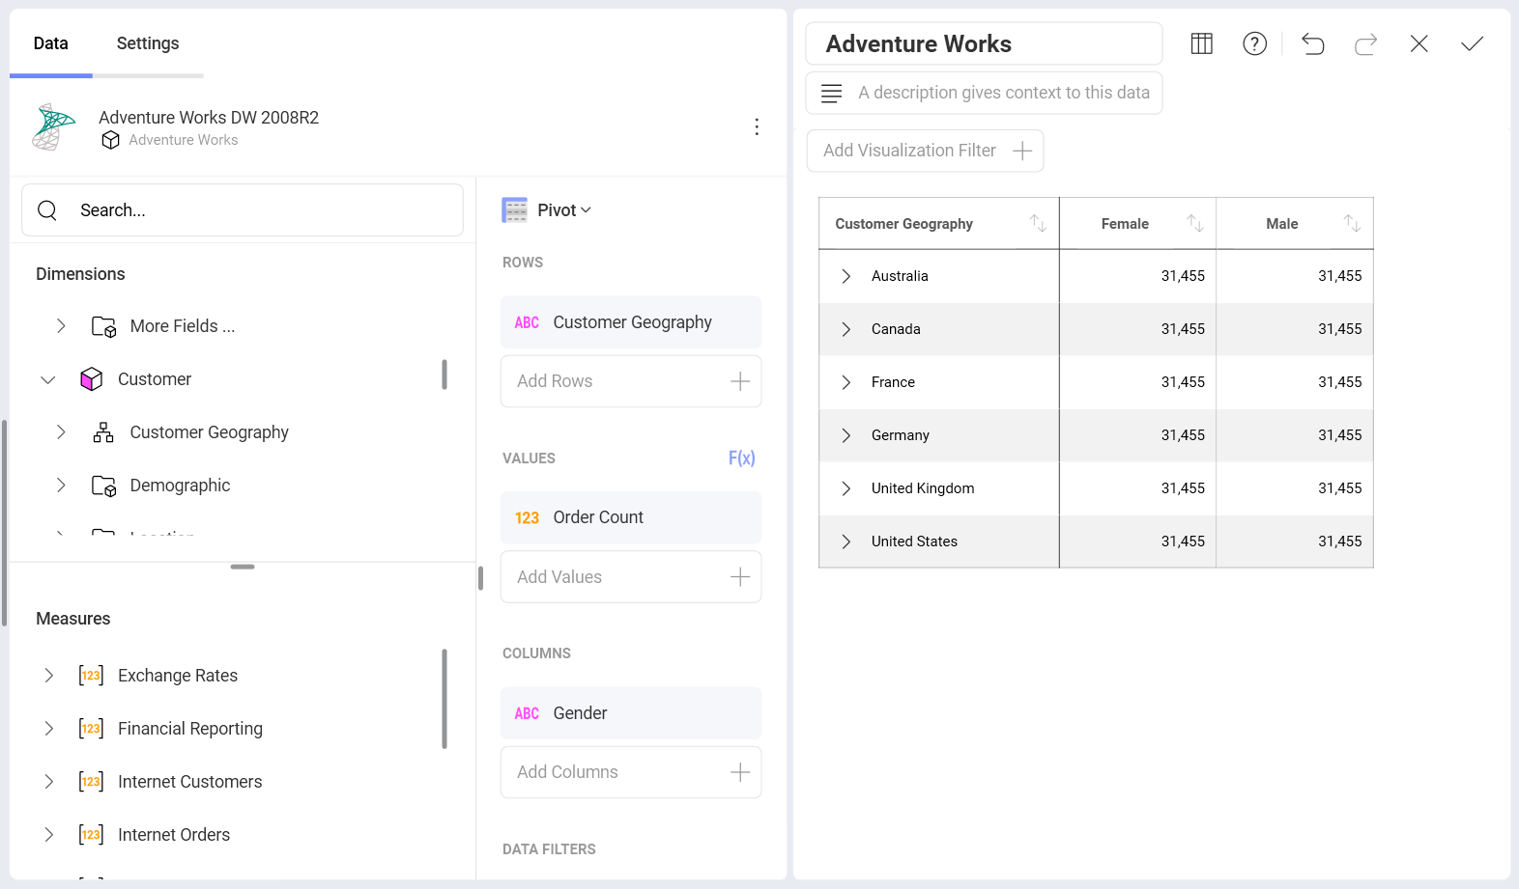Click the Measures list scrollbar

444,699
